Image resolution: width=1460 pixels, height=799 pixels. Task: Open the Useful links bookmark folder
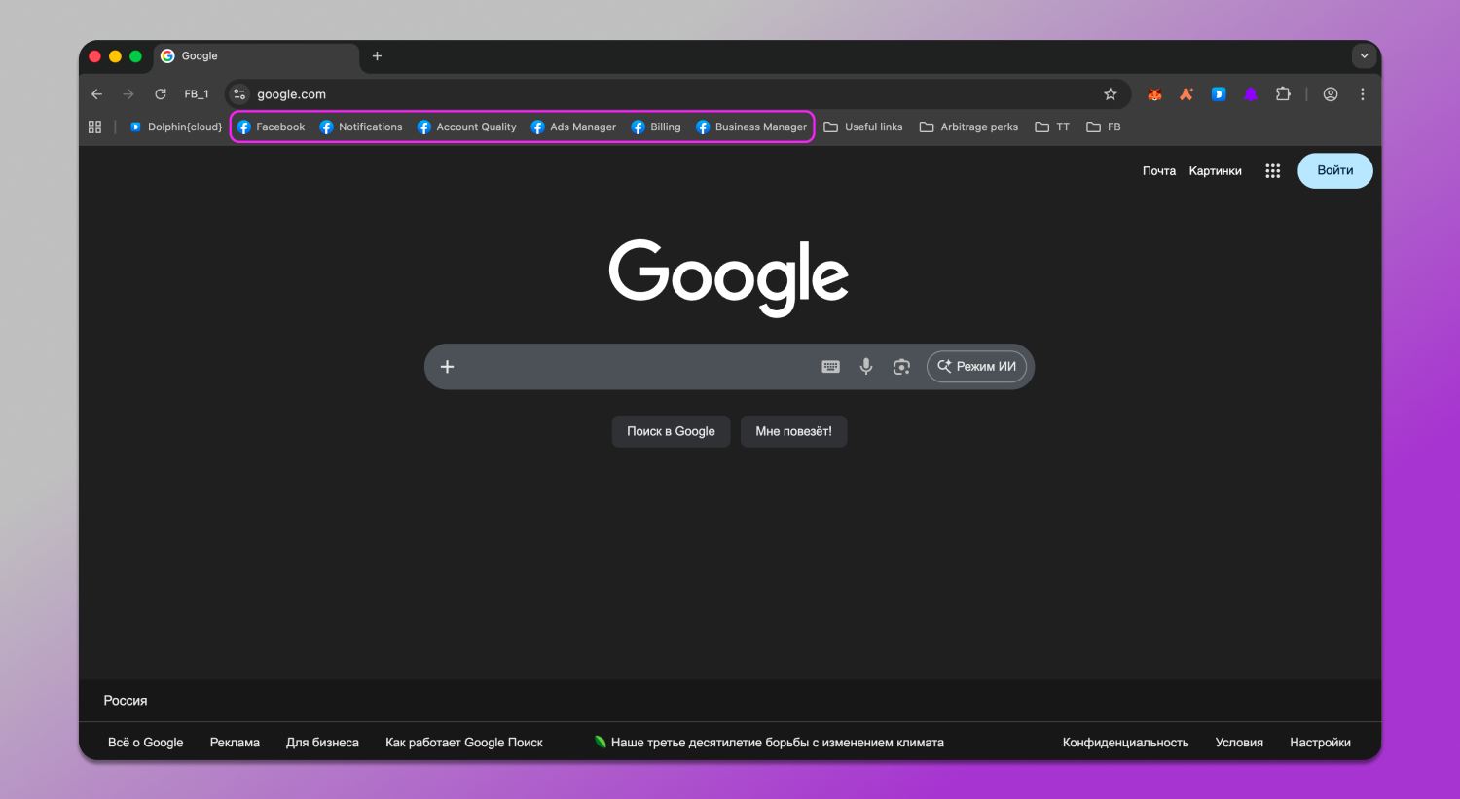863,127
